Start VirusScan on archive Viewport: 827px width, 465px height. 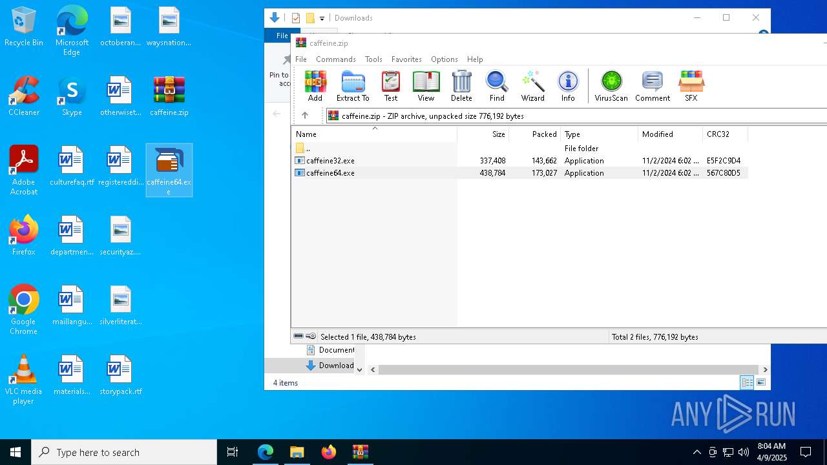611,87
